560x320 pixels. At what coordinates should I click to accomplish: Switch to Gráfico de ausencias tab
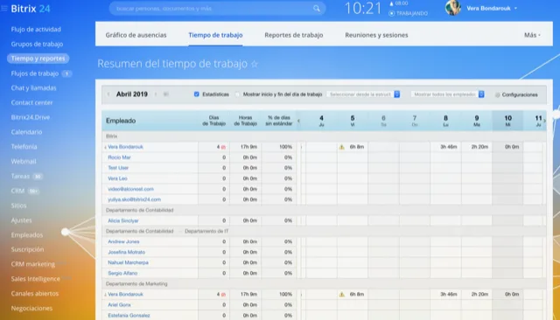click(136, 35)
